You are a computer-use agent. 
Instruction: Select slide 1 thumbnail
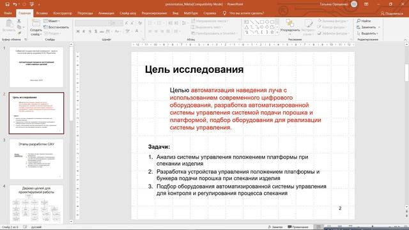[36, 67]
